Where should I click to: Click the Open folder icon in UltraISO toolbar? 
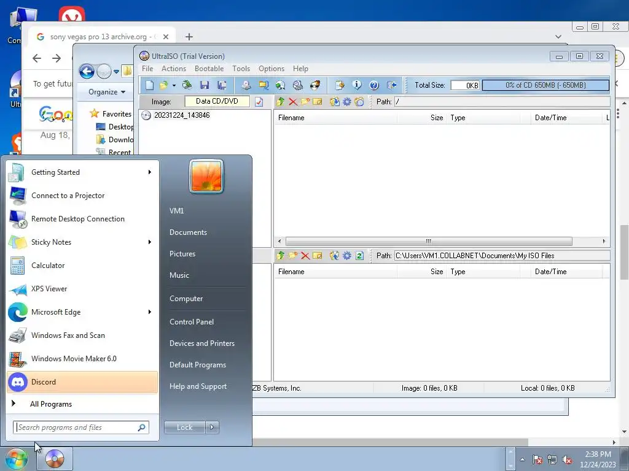(163, 85)
